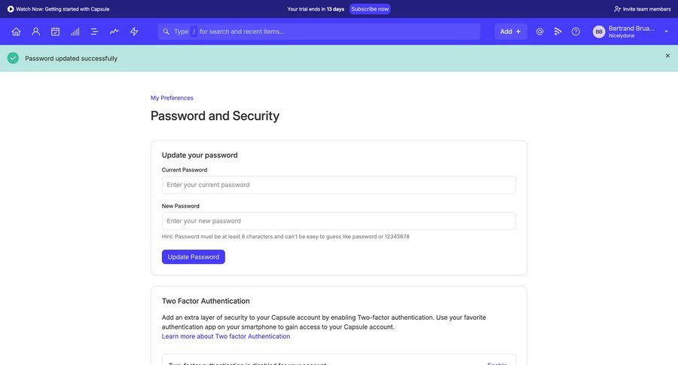Open the Projects list icon

[95, 32]
